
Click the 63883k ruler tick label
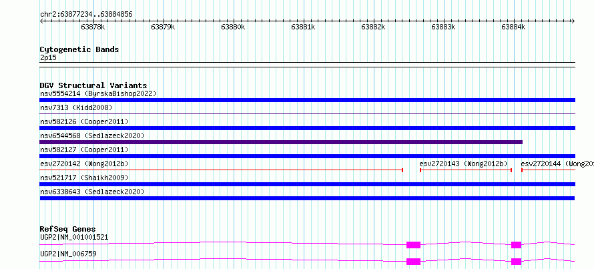tap(444, 27)
